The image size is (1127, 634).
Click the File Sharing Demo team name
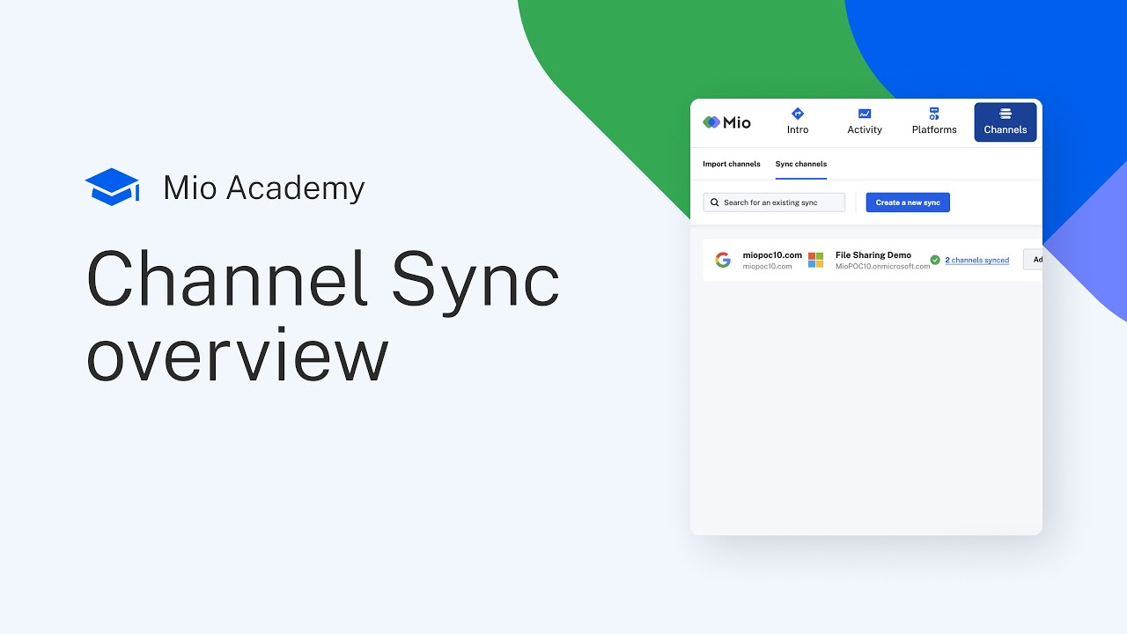tap(873, 255)
